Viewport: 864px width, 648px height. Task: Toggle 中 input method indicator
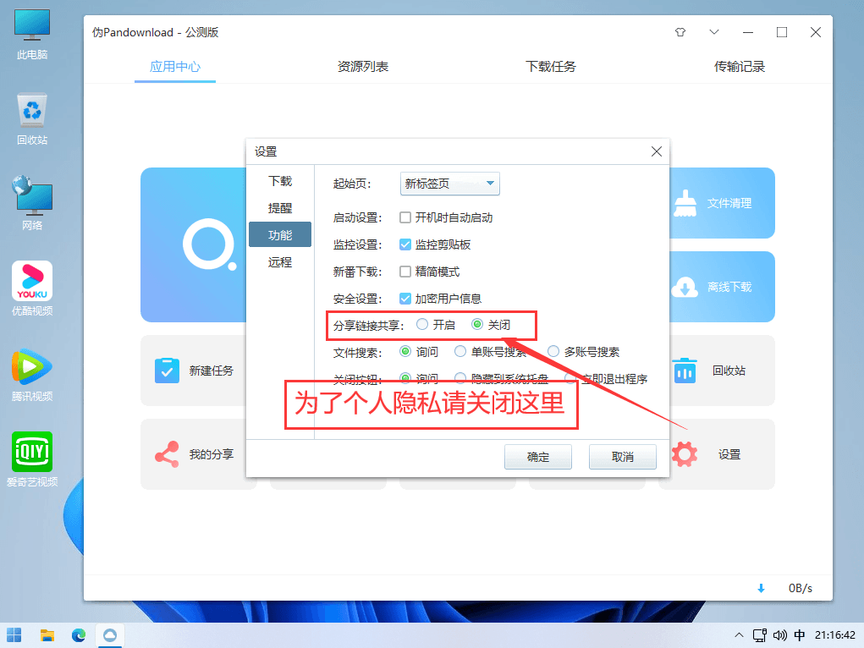tap(800, 635)
